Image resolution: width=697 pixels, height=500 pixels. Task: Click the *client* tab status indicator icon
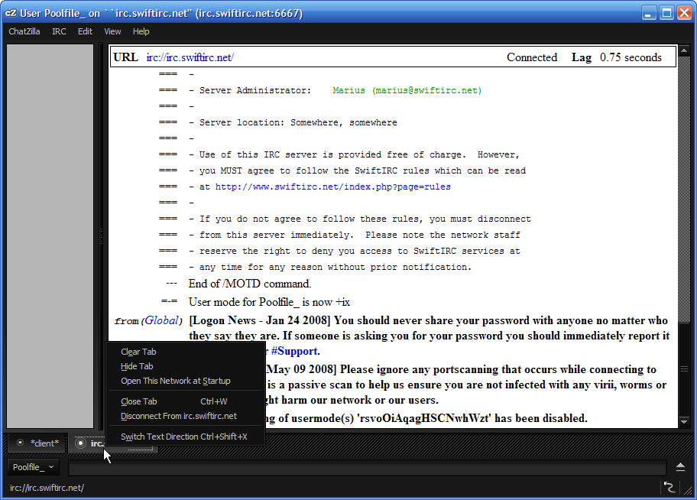pos(20,443)
